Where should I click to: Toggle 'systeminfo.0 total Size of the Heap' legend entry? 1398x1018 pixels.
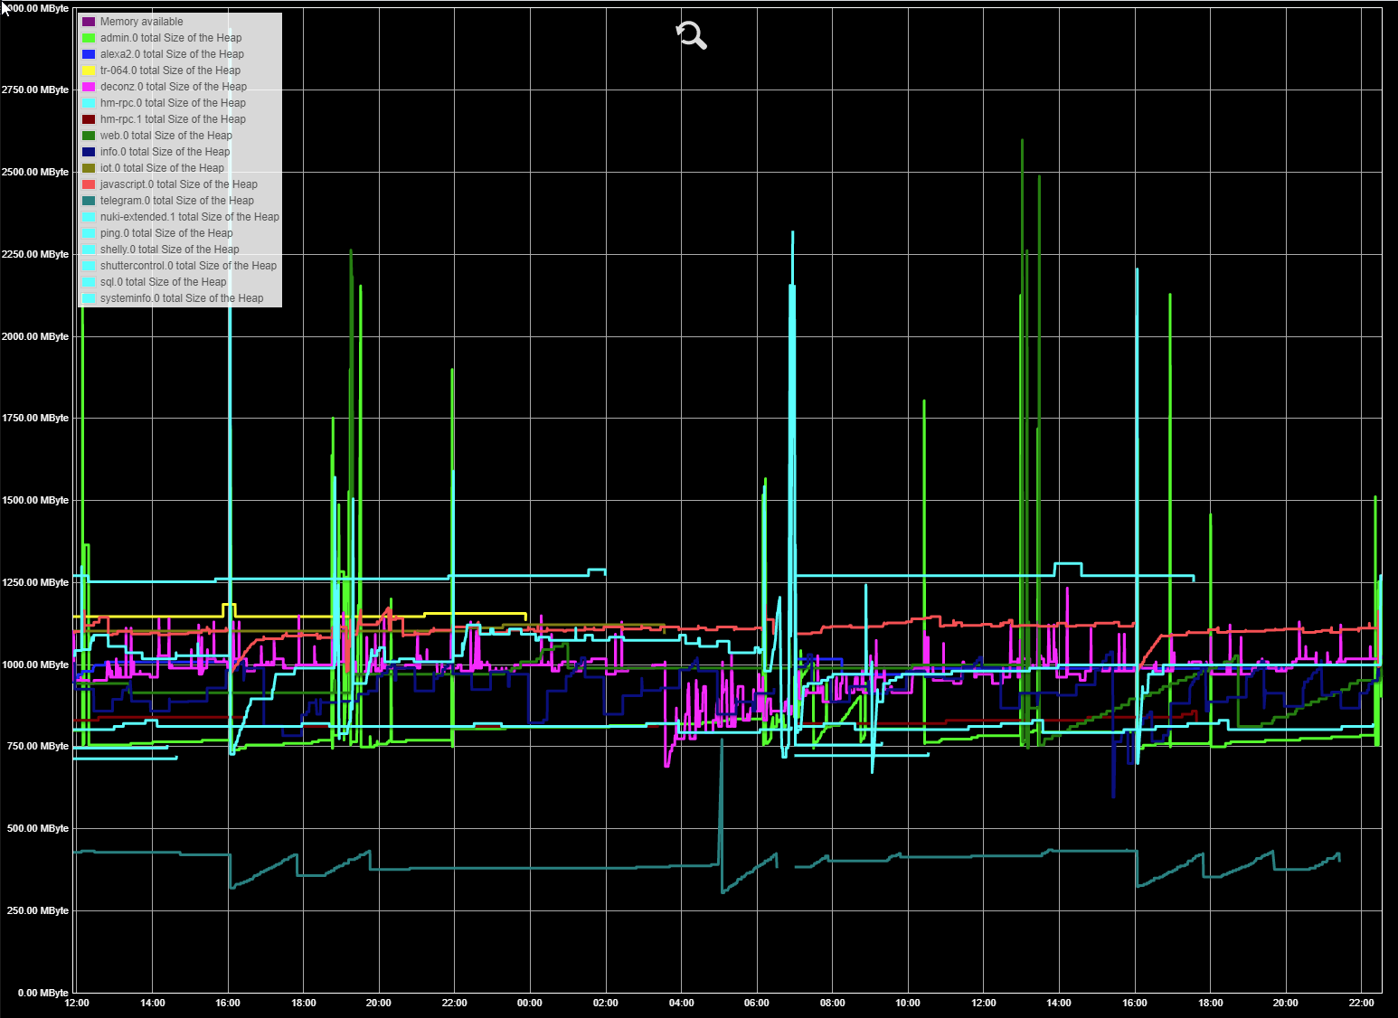(x=173, y=298)
